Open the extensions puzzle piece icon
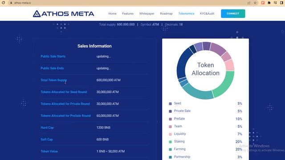The height and width of the screenshot is (160, 285). click(x=269, y=3)
